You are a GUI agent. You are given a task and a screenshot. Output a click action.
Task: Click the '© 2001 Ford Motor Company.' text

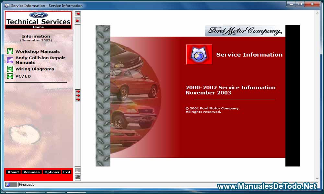[x=213, y=108]
